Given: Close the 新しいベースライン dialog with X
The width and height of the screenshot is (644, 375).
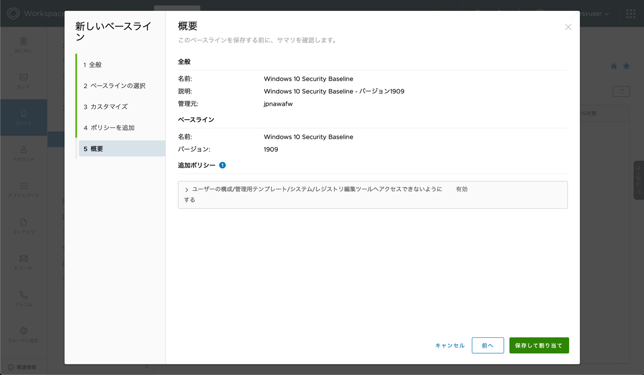Looking at the screenshot, I should click(568, 27).
